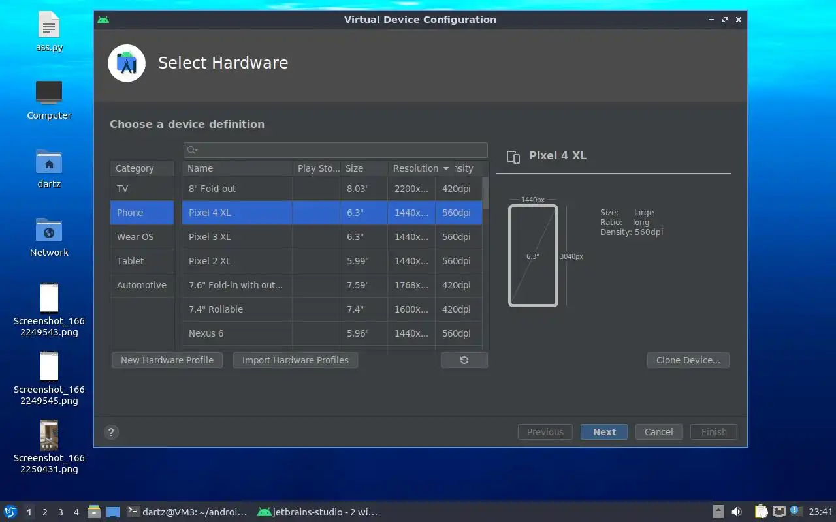Open the Network desktop icon

tap(49, 237)
